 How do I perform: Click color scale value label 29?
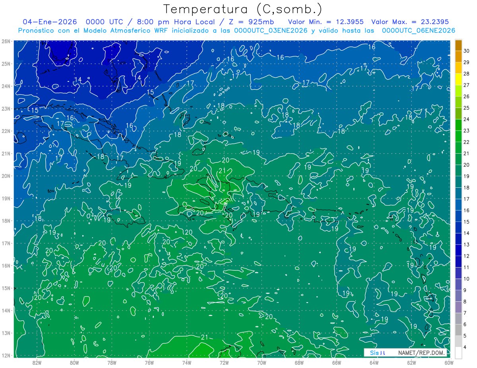tap(467, 62)
